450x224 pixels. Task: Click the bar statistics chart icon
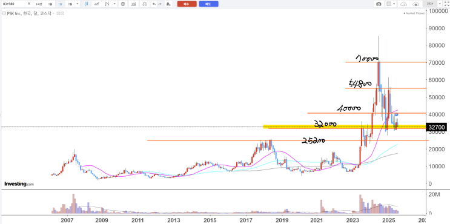tap(133, 4)
